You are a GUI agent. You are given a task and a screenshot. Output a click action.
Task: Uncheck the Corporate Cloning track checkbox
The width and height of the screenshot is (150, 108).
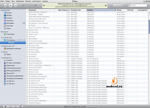click(29, 41)
